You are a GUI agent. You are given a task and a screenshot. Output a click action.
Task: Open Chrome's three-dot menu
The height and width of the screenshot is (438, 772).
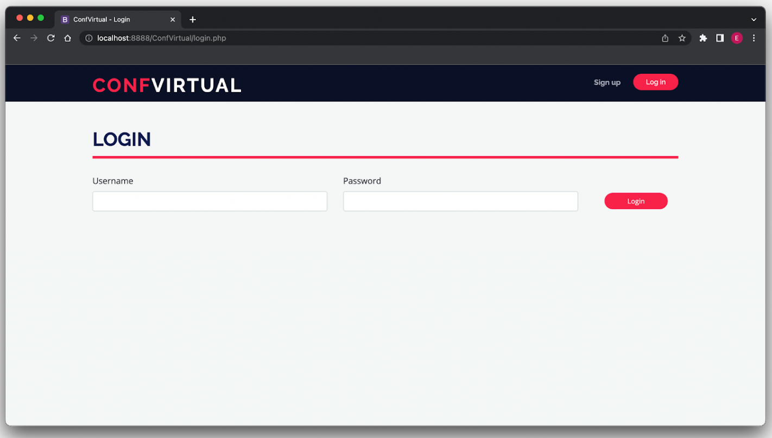pos(754,38)
